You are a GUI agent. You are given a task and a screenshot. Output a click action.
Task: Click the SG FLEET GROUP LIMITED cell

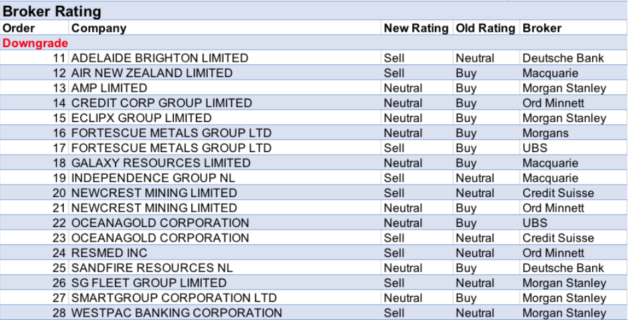pyautogui.click(x=149, y=283)
